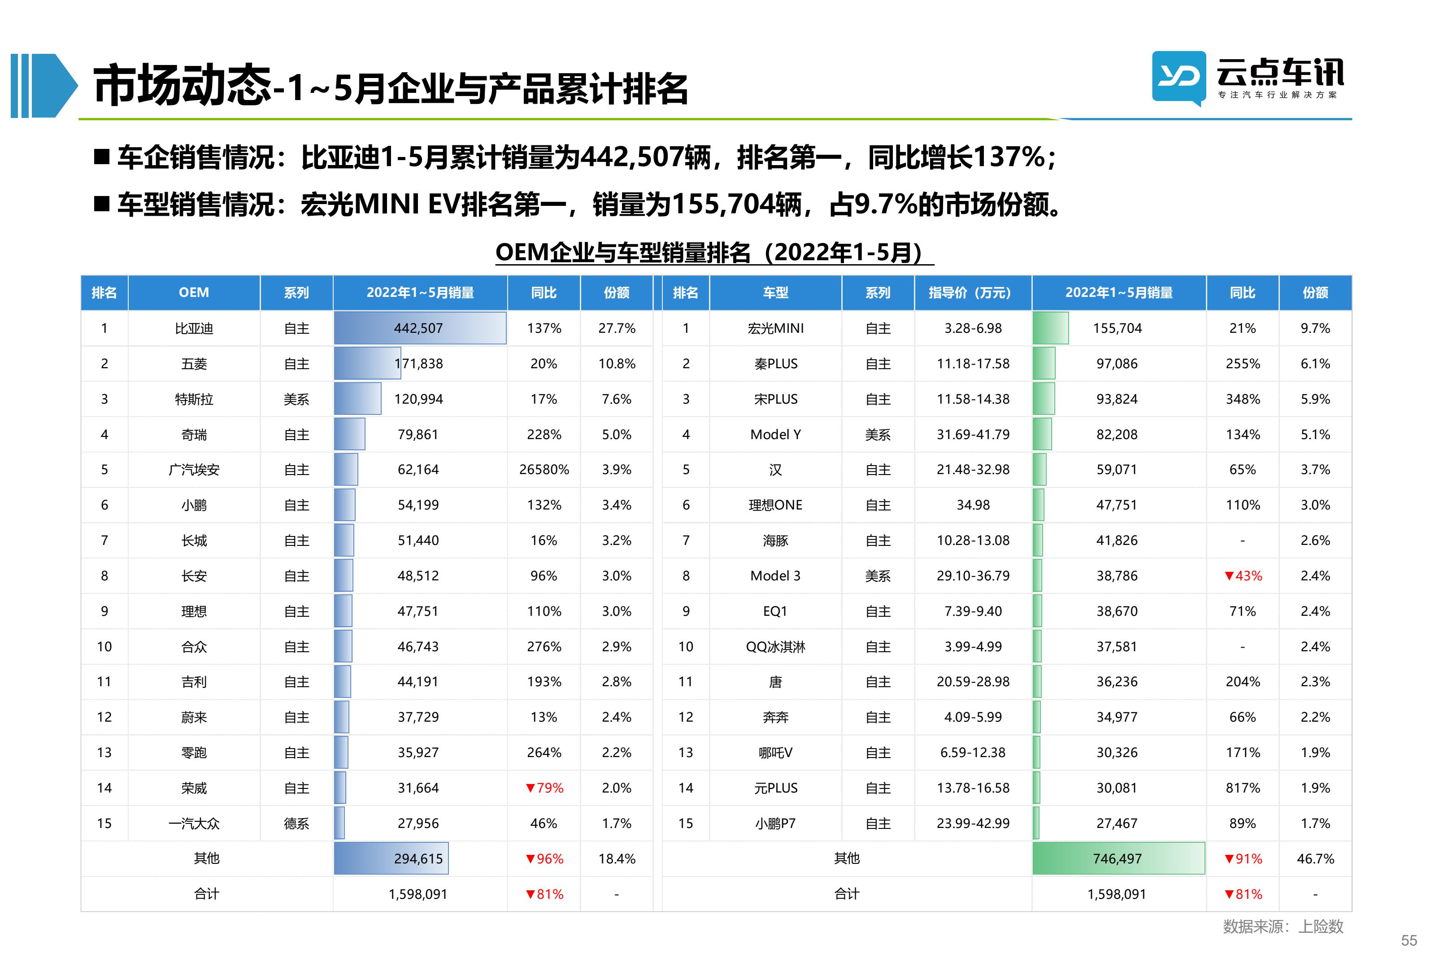The height and width of the screenshot is (954, 1431).
Task: Click the 746,497 green sales bar
Action: coord(1118,858)
